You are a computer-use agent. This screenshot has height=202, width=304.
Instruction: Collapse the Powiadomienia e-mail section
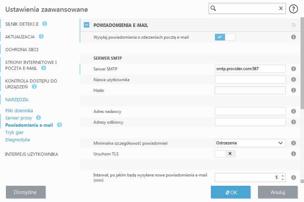pos(87,25)
